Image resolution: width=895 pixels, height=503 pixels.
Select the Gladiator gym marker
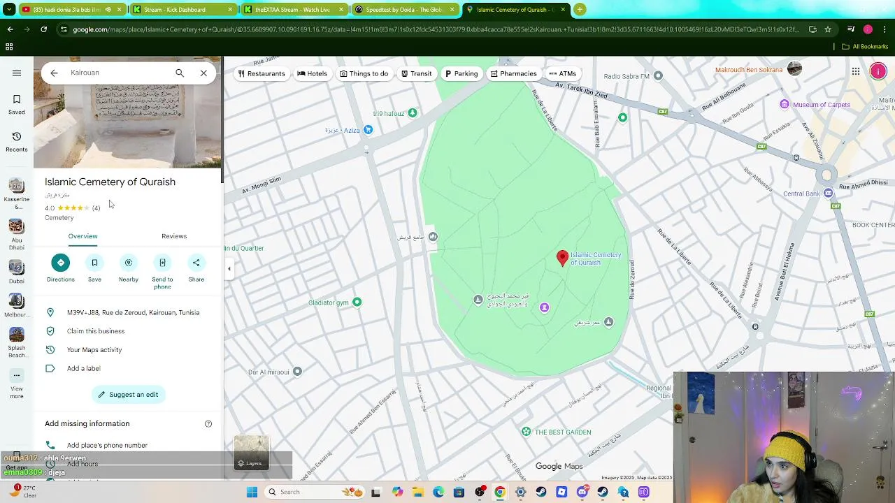tap(357, 302)
